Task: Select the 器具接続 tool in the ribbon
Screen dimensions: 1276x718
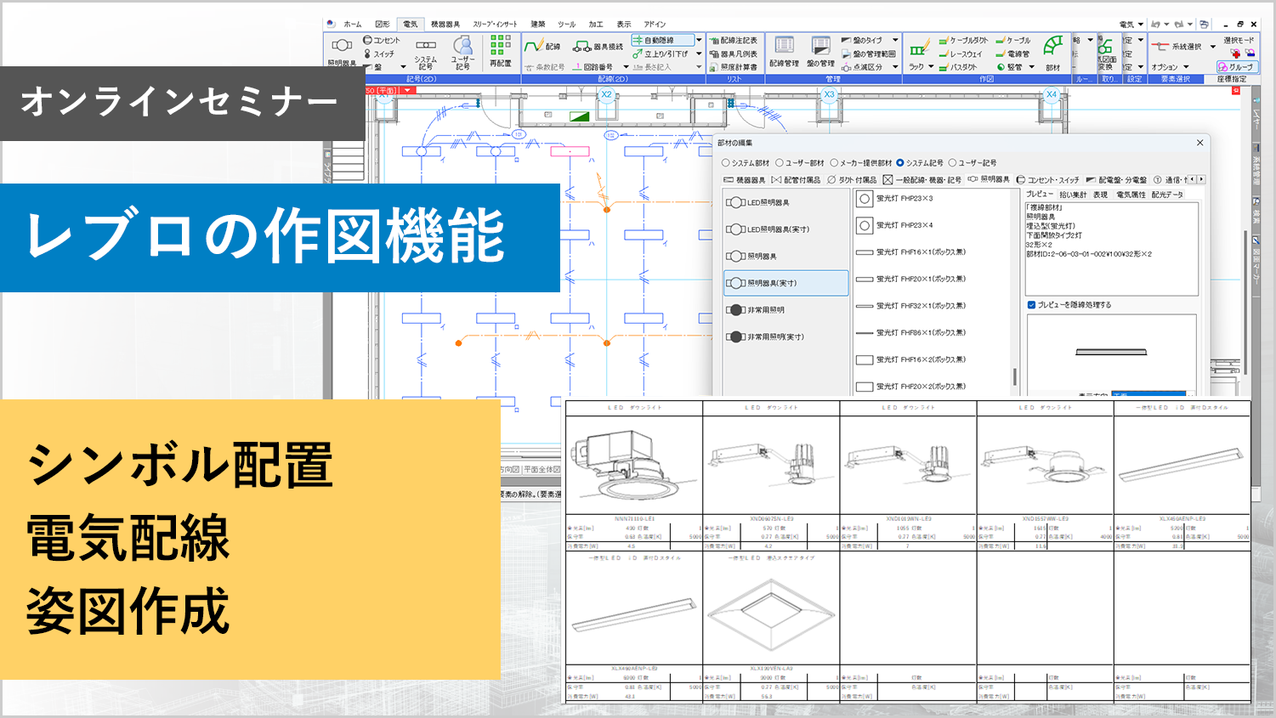Action: point(598,46)
